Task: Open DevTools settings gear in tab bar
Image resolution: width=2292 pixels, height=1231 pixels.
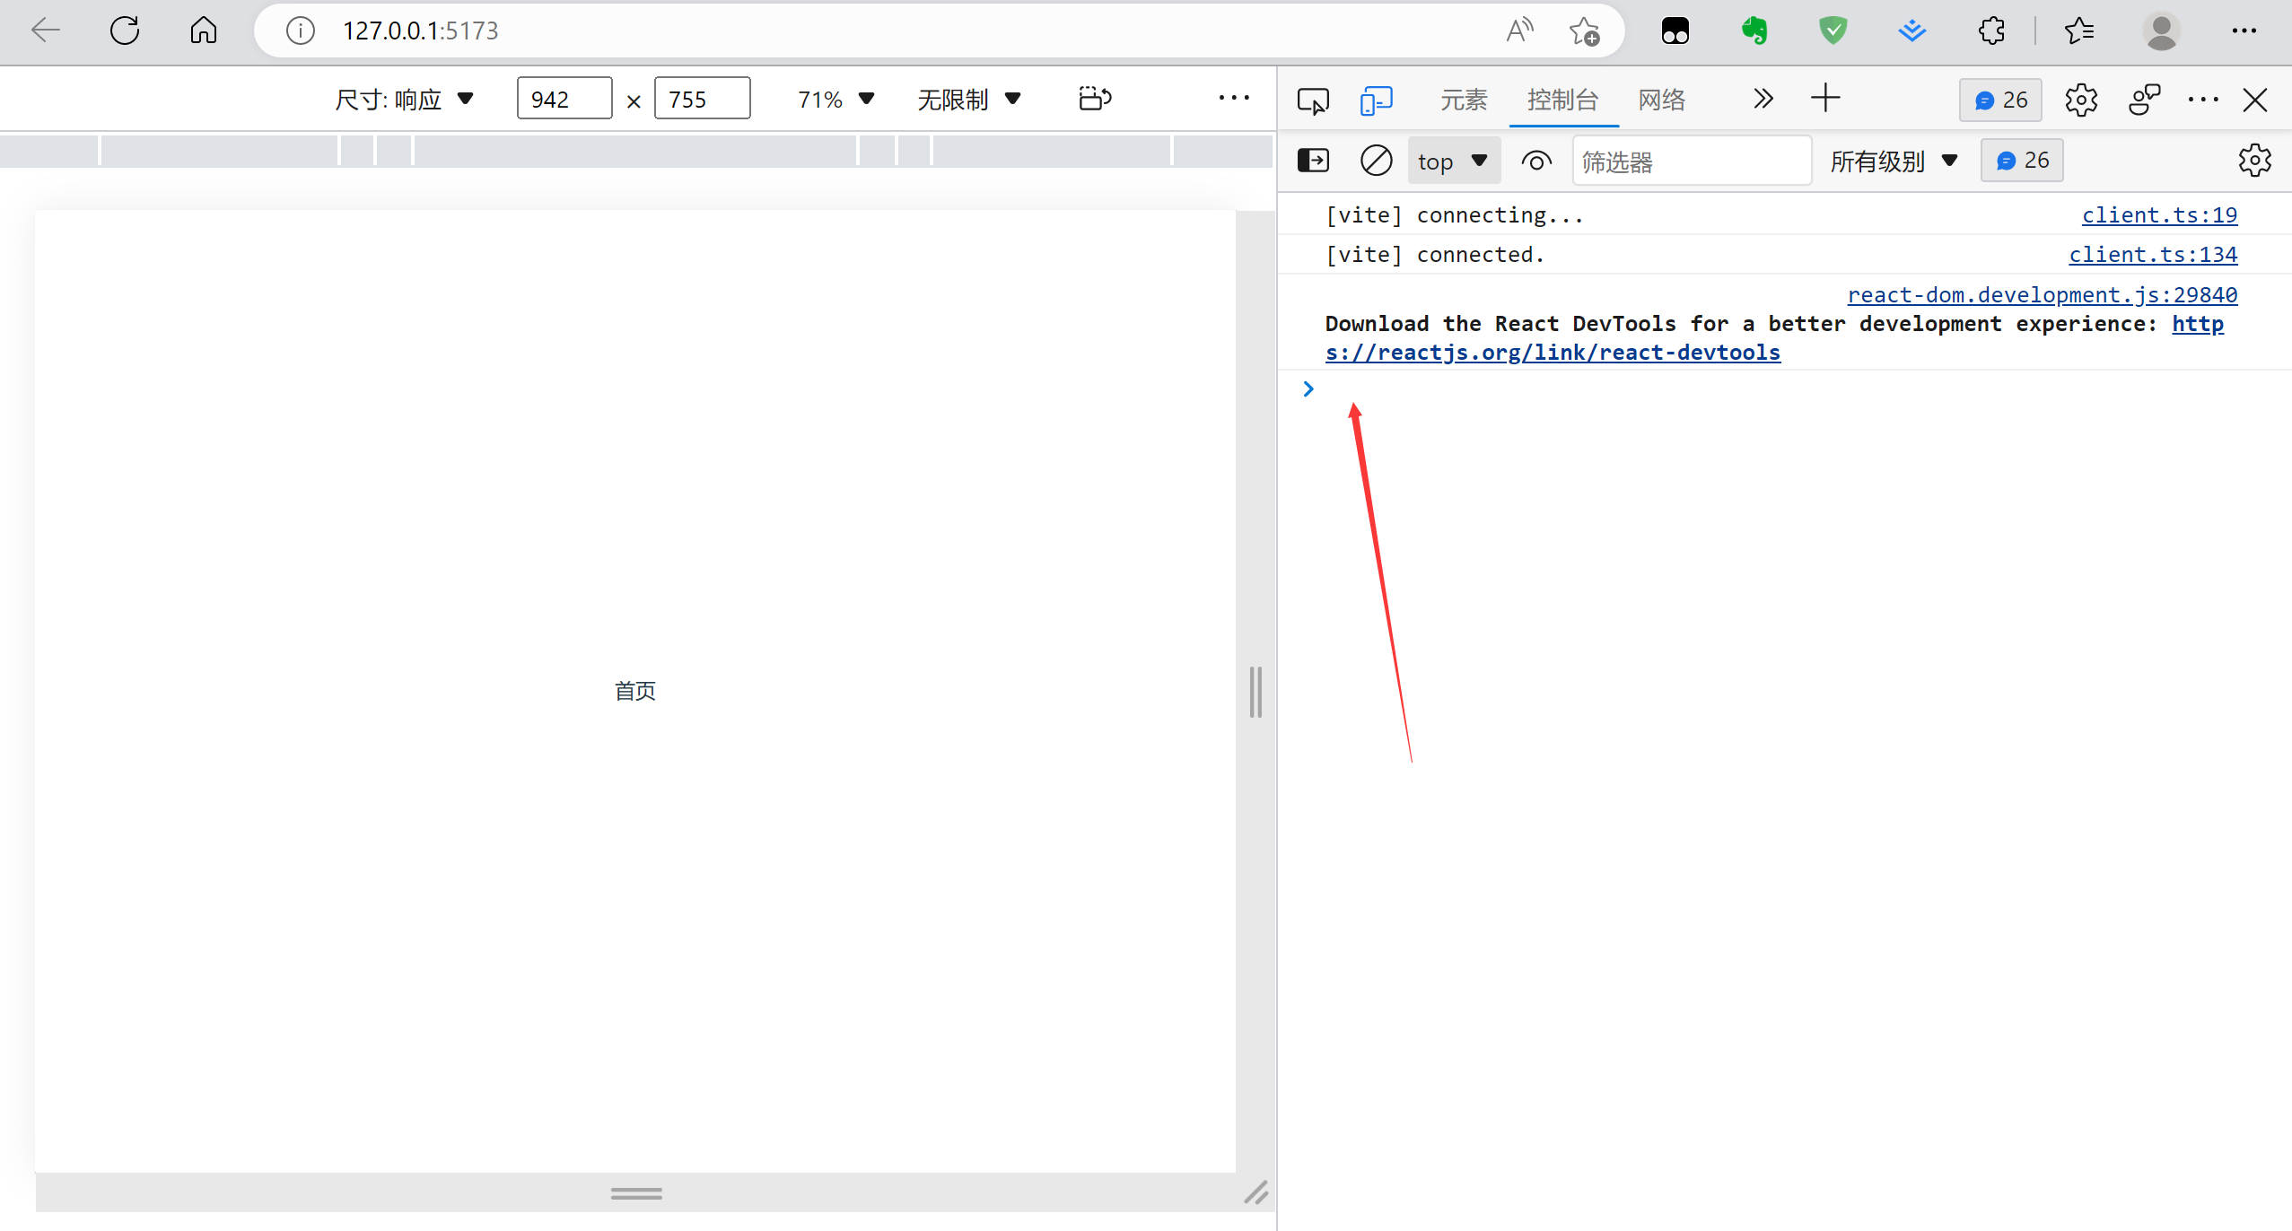Action: point(2081,100)
